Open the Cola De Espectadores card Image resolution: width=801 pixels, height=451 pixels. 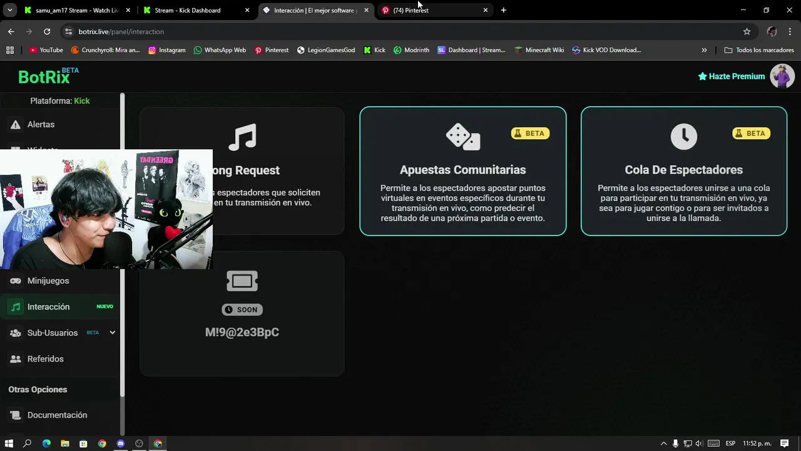pyautogui.click(x=684, y=171)
